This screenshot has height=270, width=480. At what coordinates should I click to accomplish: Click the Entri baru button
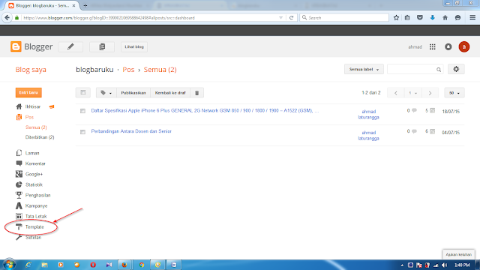28,92
